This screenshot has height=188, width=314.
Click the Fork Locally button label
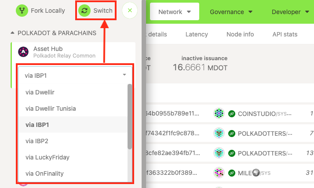click(48, 11)
